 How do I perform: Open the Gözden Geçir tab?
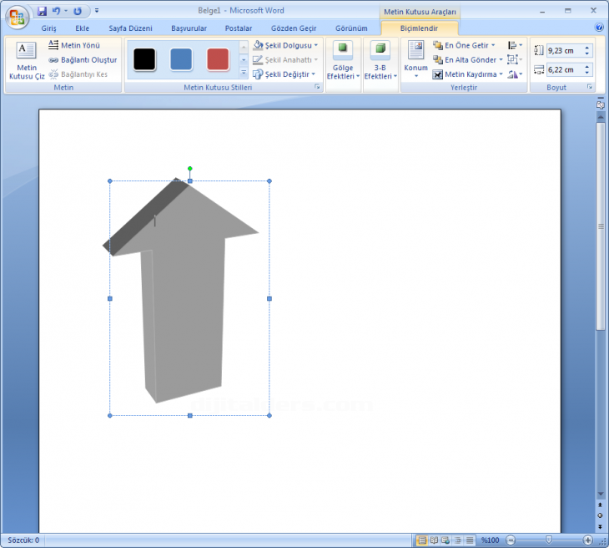(294, 28)
